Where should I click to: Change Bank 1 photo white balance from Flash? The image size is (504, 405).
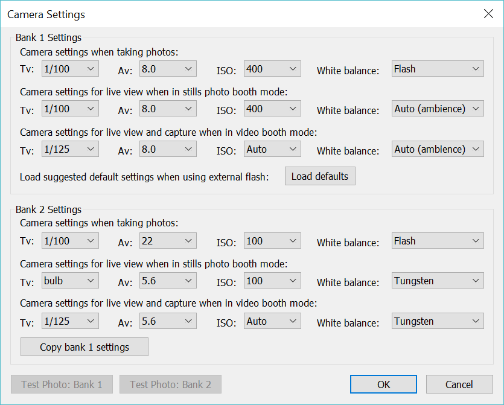437,68
